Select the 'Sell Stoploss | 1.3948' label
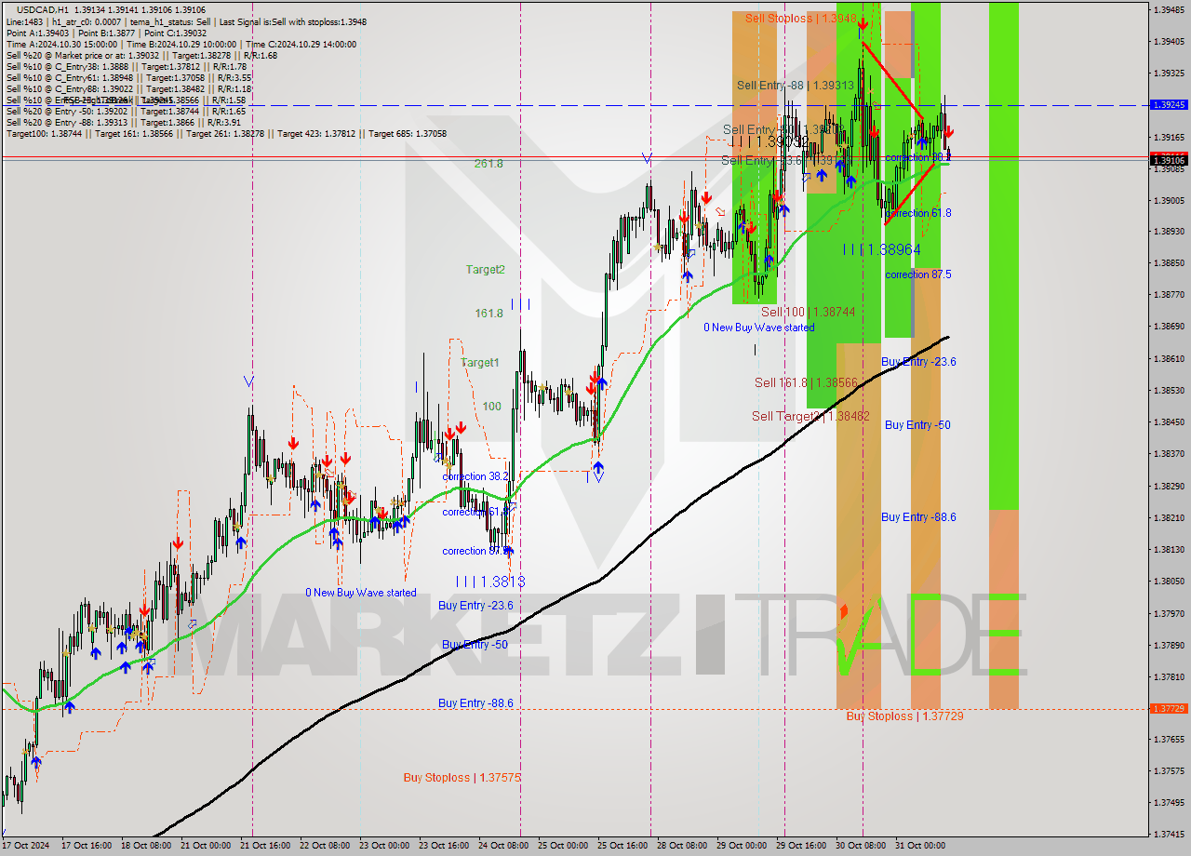 point(800,18)
